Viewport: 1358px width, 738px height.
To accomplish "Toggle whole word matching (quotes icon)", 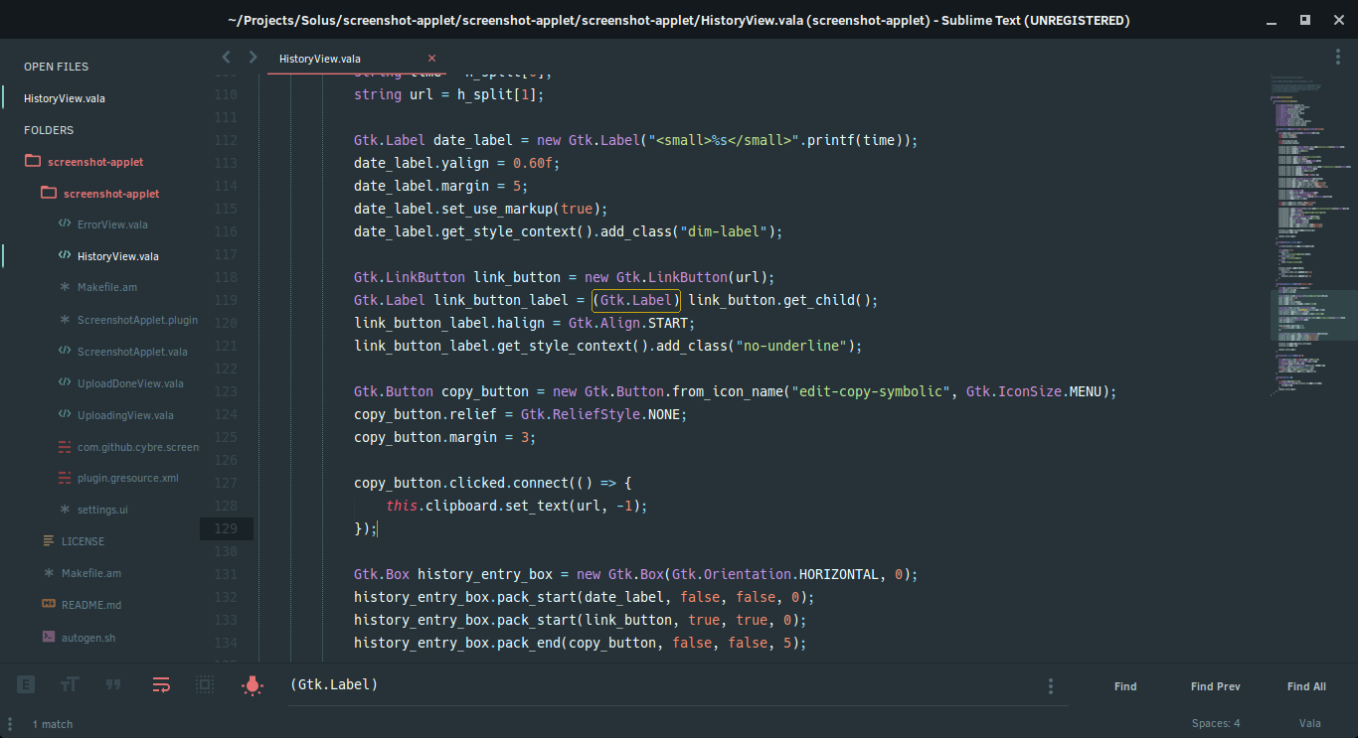I will tap(113, 684).
